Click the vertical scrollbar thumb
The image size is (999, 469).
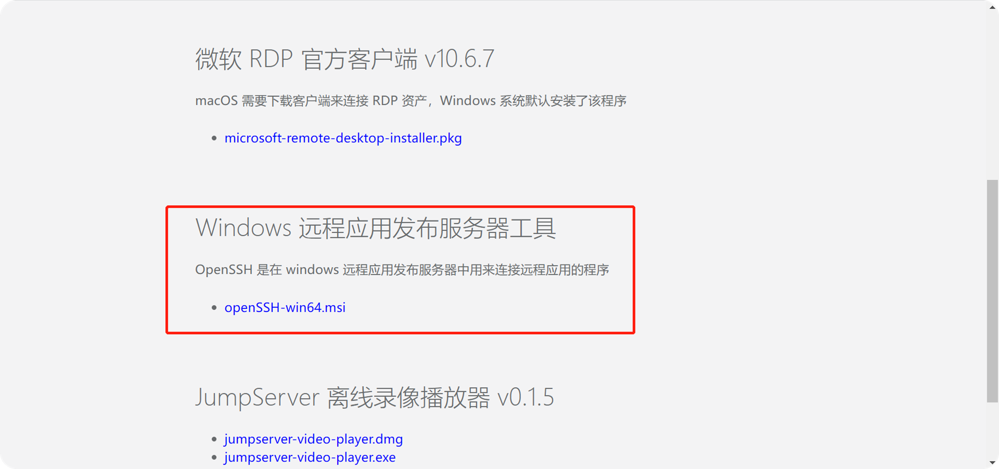pyautogui.click(x=992, y=291)
